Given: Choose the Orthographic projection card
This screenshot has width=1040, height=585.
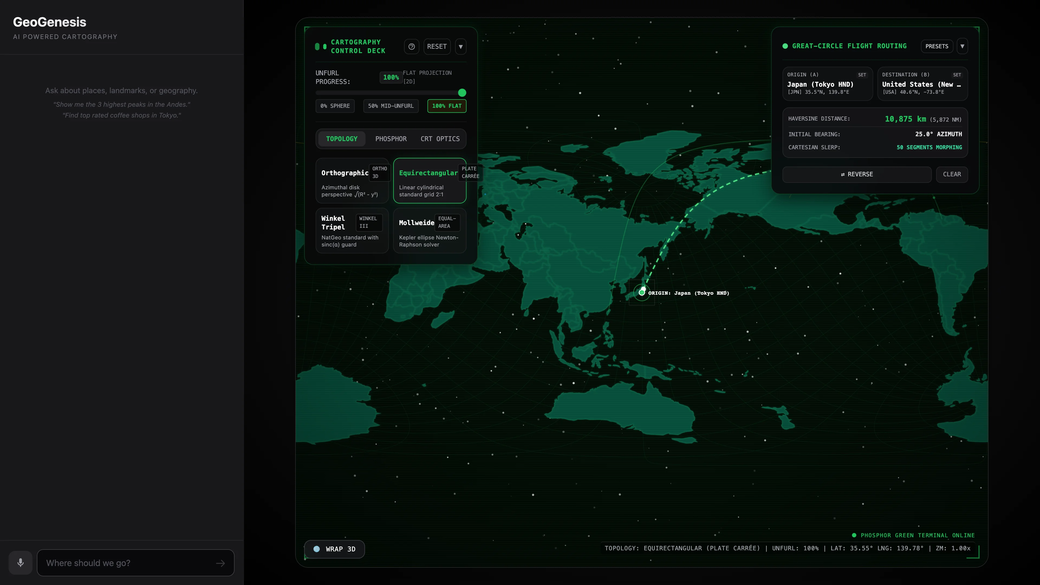Looking at the screenshot, I should pos(352,180).
